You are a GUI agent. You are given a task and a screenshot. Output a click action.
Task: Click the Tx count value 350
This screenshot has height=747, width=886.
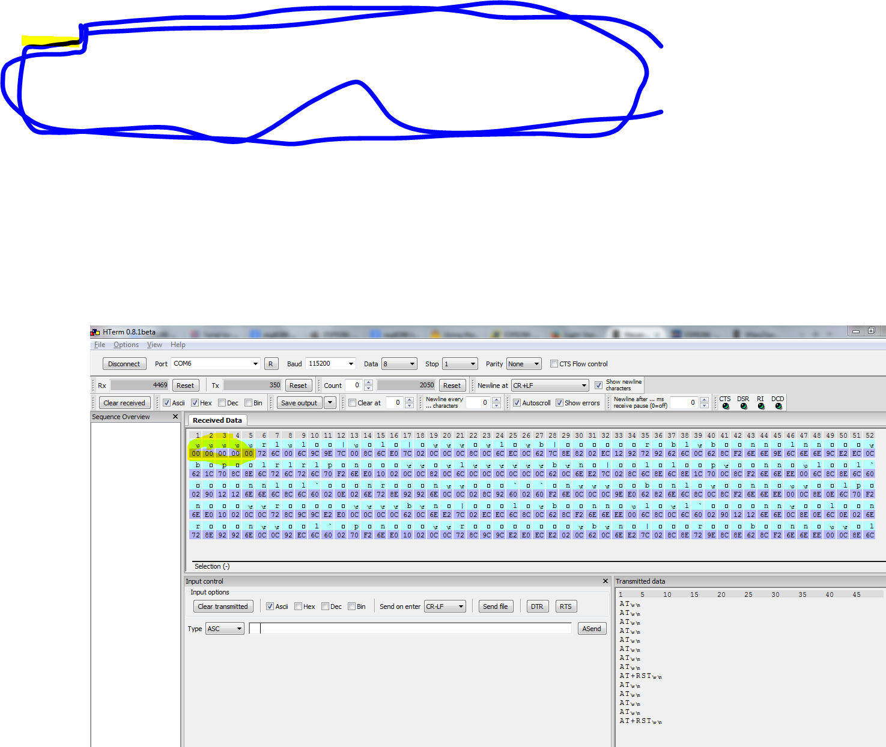(252, 386)
